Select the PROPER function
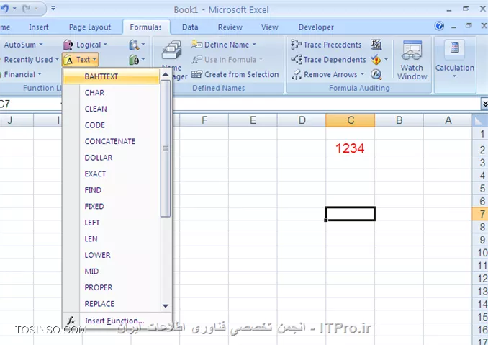The width and height of the screenshot is (488, 345). click(x=112, y=287)
